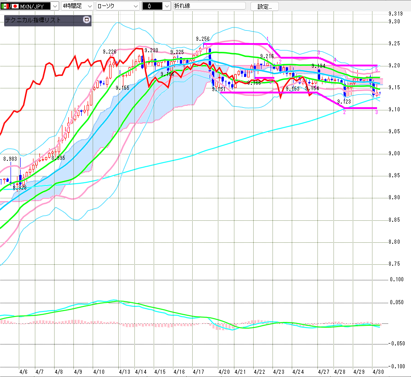
Task: Open the MXN/JPY currency pair dropdown
Action: [x=56, y=6]
